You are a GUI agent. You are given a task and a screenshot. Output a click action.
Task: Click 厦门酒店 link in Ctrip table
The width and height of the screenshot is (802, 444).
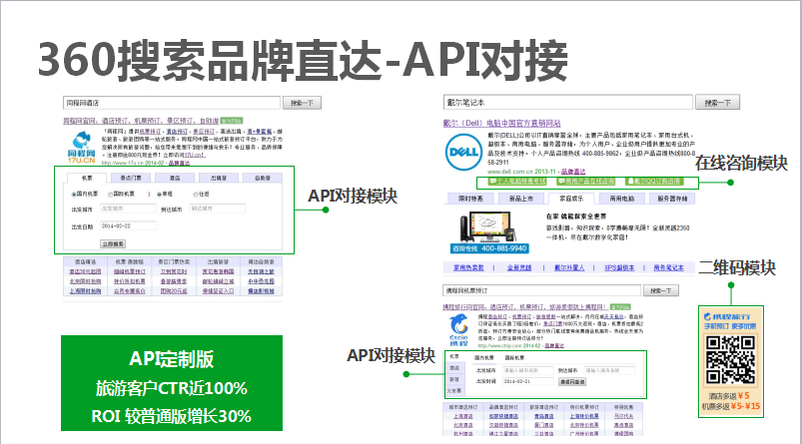[x=543, y=425]
